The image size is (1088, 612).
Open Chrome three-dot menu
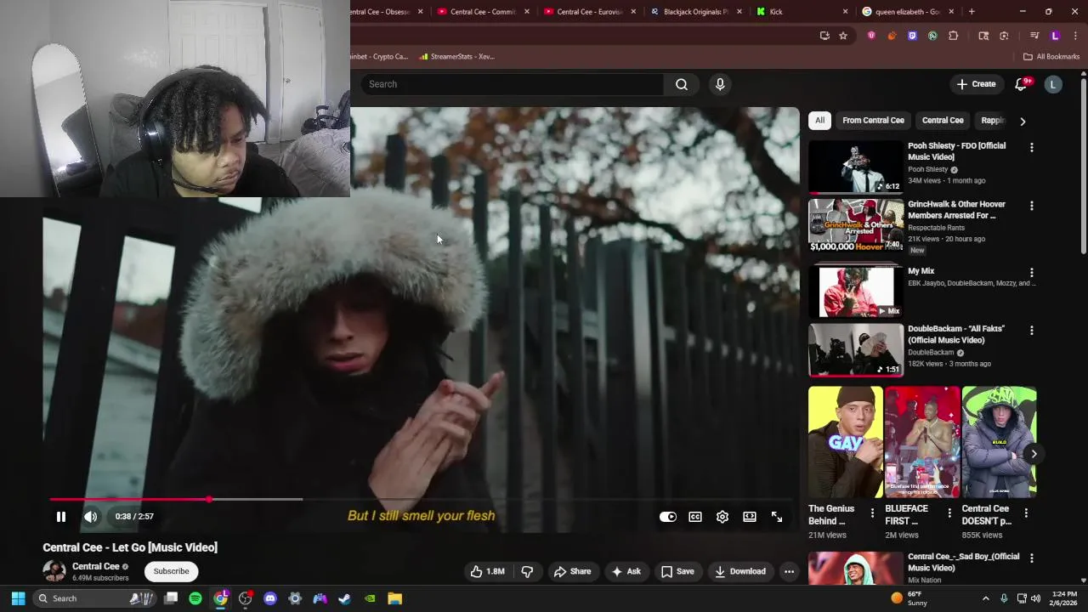point(1076,36)
